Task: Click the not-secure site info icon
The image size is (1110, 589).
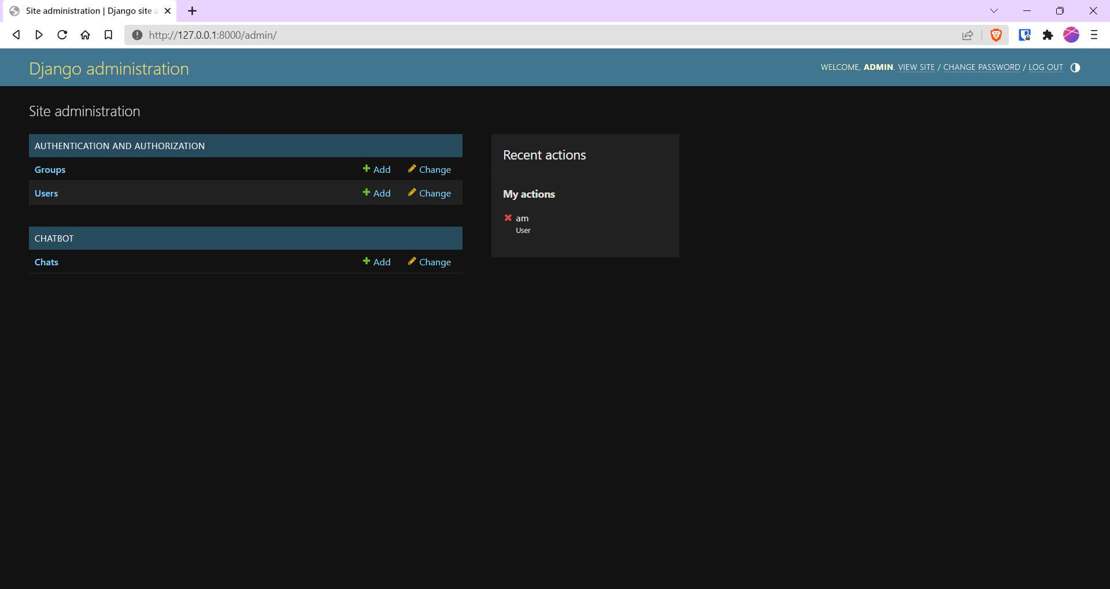Action: [x=137, y=35]
